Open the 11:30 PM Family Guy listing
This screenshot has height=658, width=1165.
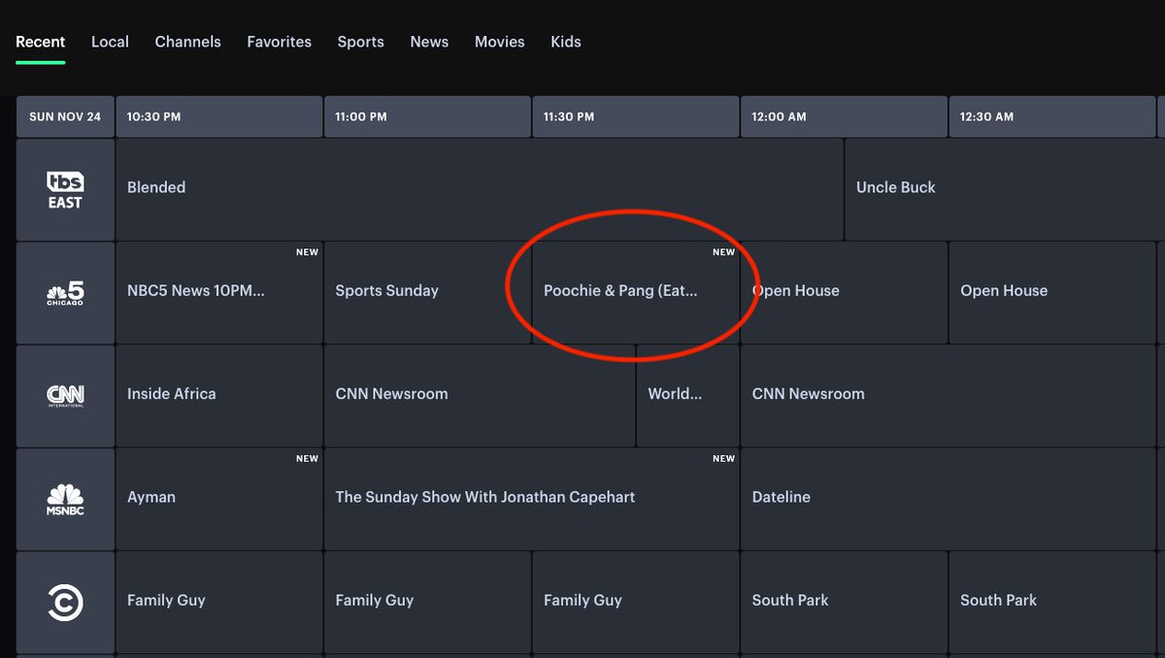click(x=636, y=603)
